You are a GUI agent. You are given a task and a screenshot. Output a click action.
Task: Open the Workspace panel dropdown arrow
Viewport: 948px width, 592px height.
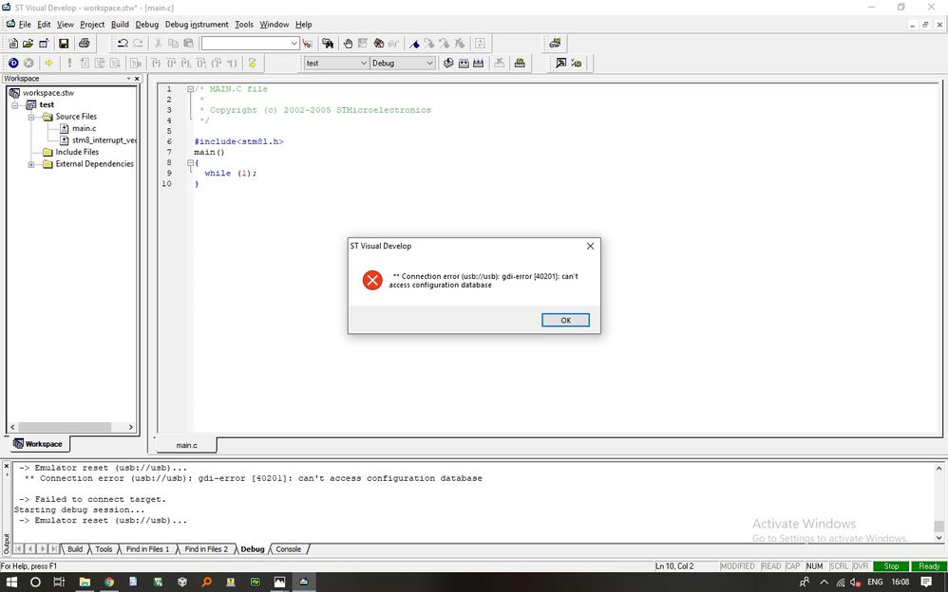(x=129, y=79)
